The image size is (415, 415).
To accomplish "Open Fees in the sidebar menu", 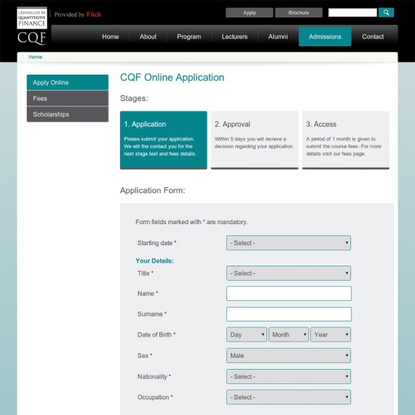I will click(x=67, y=98).
